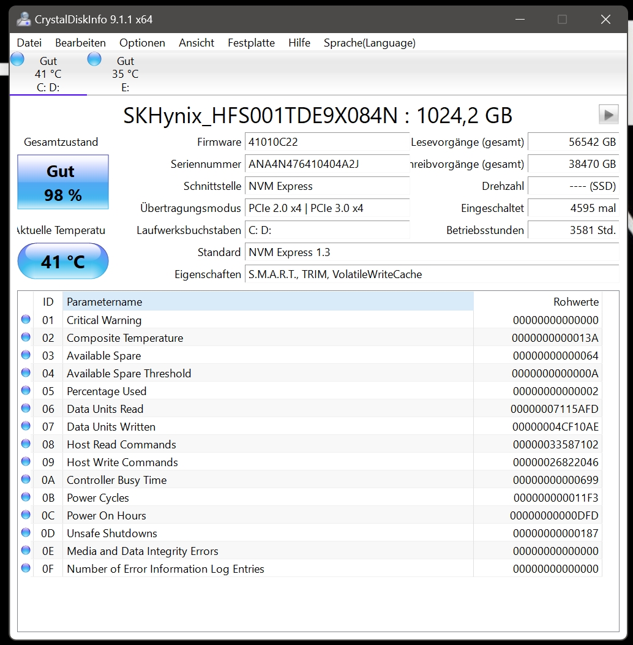Click the status dot for Data Units Read
The width and height of the screenshot is (633, 645).
tap(26, 408)
